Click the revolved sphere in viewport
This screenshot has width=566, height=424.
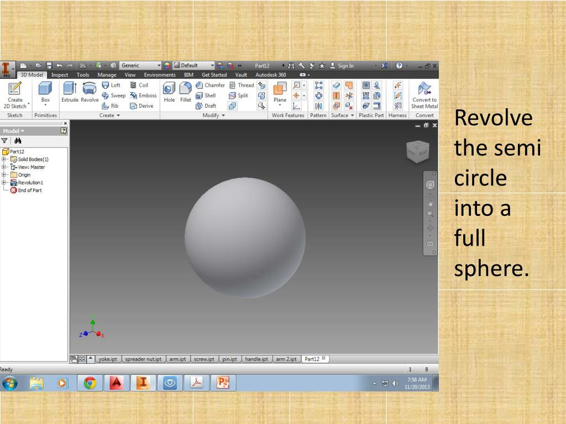click(x=245, y=237)
